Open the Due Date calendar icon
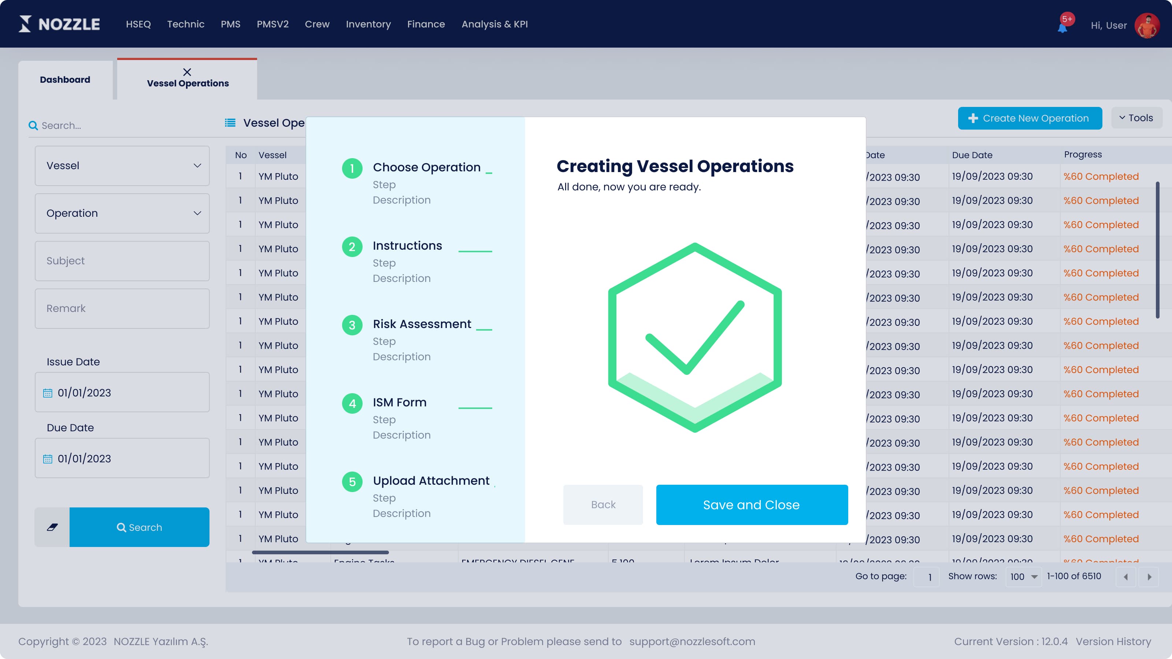1172x659 pixels. 47,459
